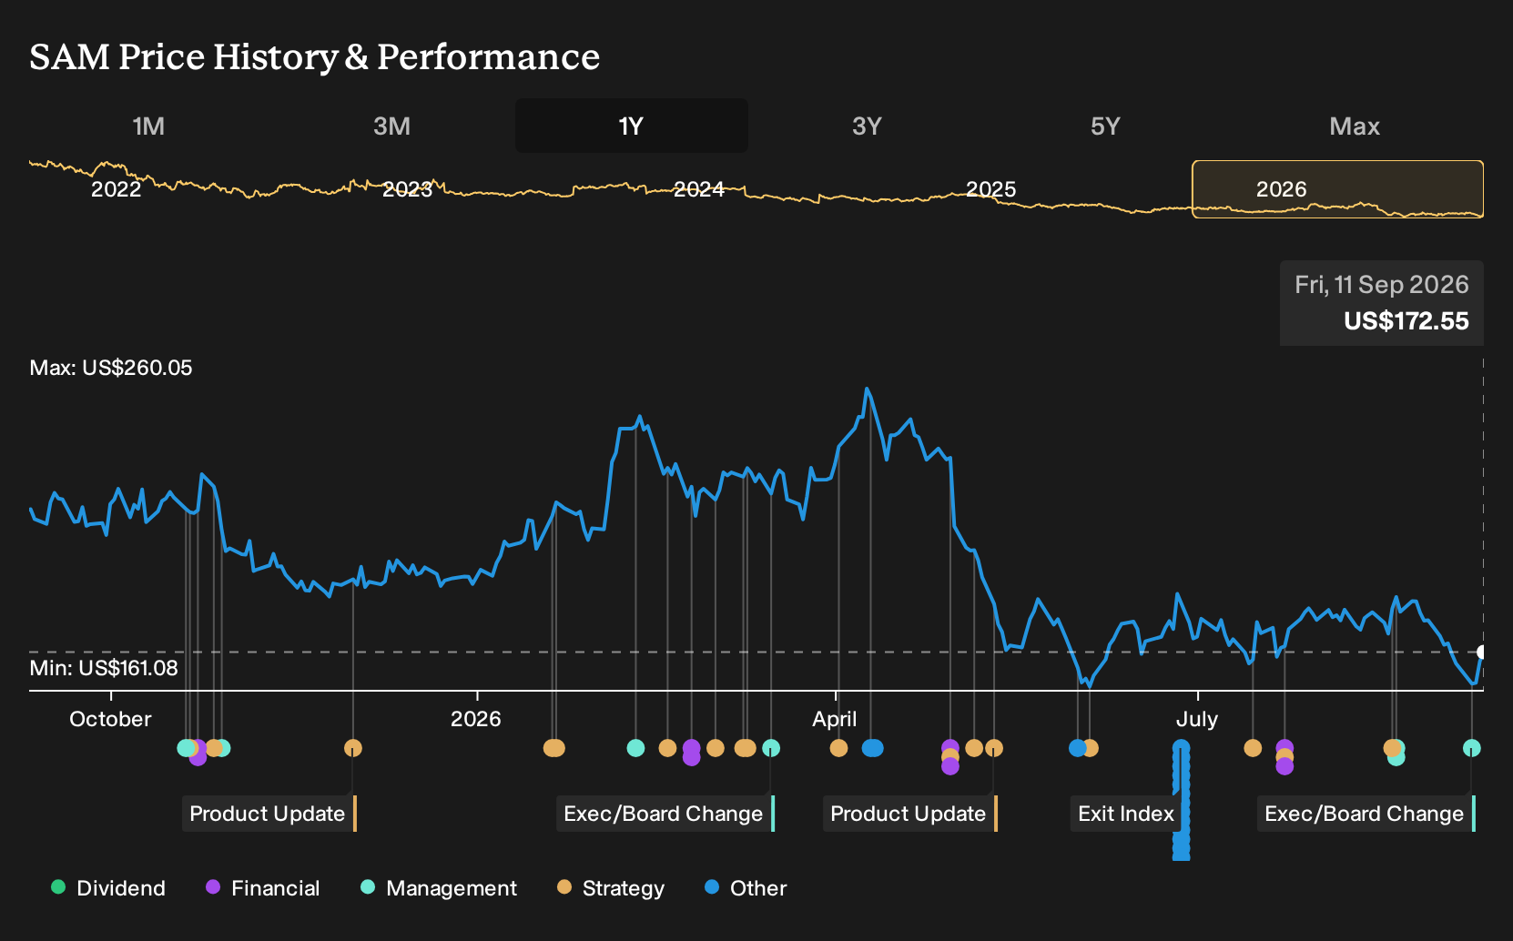Toggle the Strategy legend filter
The height and width of the screenshot is (941, 1513).
pyautogui.click(x=611, y=888)
